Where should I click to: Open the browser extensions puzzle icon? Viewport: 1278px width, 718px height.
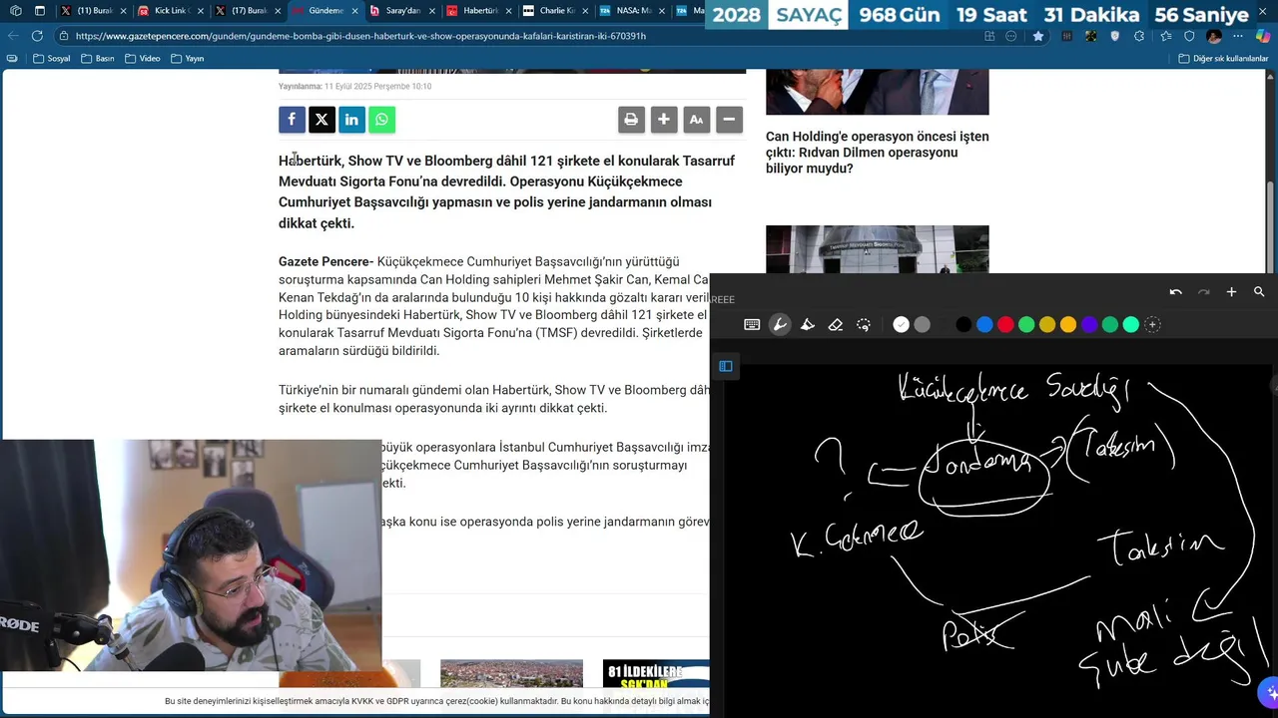[x=1140, y=36]
